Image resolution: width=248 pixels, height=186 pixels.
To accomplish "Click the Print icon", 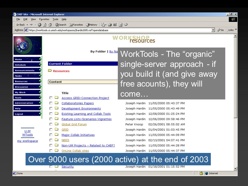I will [x=110, y=25].
